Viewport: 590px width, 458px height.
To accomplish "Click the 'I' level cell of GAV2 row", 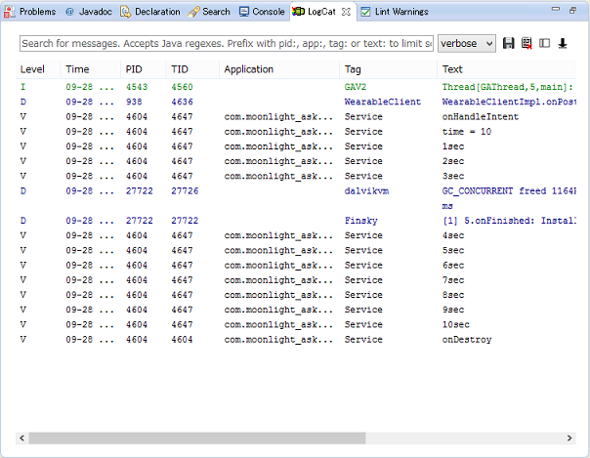I will [22, 87].
